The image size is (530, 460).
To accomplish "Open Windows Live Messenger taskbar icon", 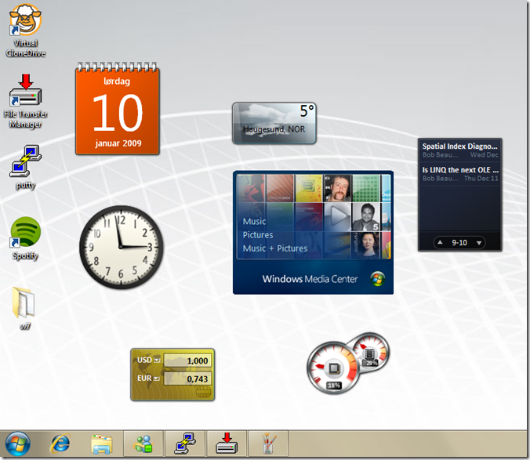I will (x=143, y=444).
